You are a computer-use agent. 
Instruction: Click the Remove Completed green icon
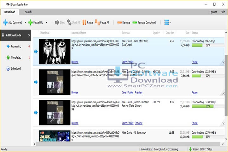135,22
